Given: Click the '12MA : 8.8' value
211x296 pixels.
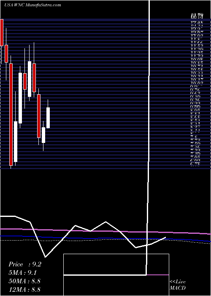Looking at the screenshot, I should [x=24, y=289].
